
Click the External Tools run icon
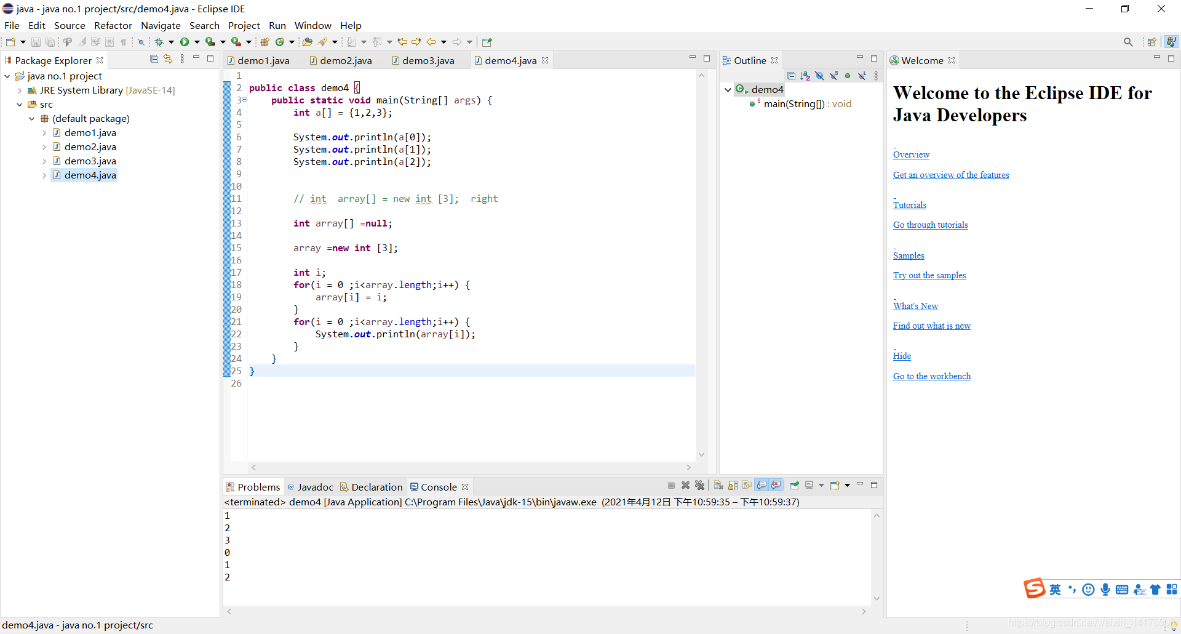pos(236,42)
